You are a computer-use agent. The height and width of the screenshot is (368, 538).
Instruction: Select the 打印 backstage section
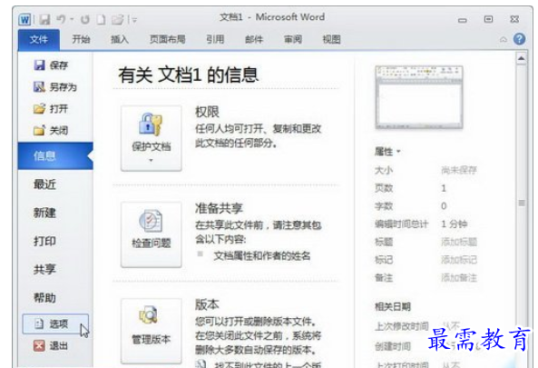tap(44, 241)
